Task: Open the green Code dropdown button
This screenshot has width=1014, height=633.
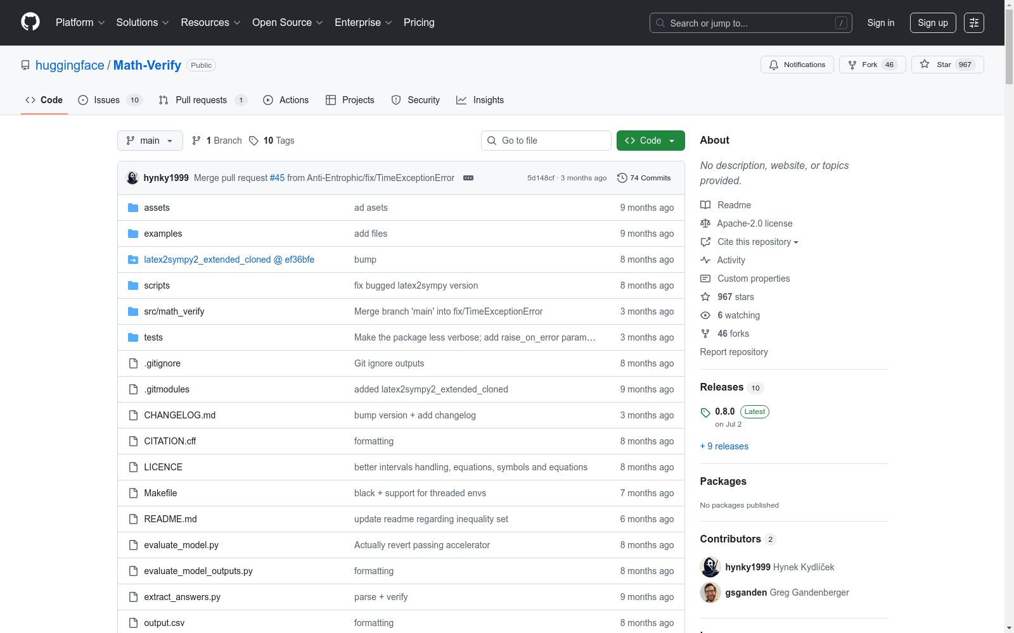Action: (651, 141)
